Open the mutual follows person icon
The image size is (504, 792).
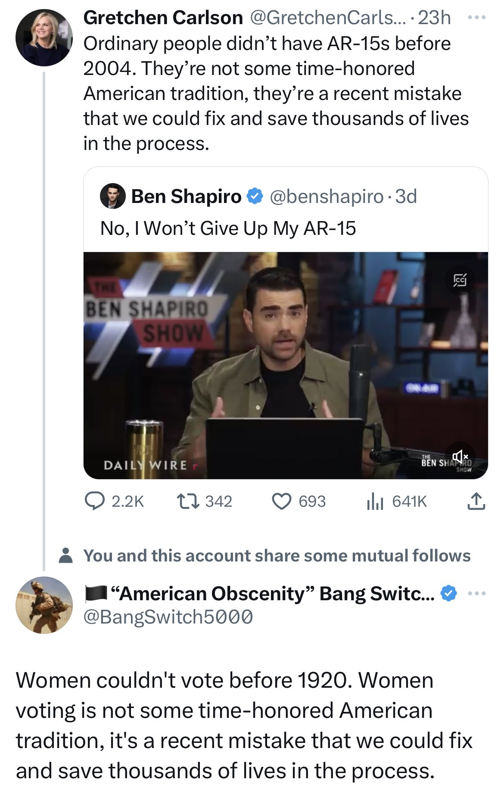[x=65, y=555]
